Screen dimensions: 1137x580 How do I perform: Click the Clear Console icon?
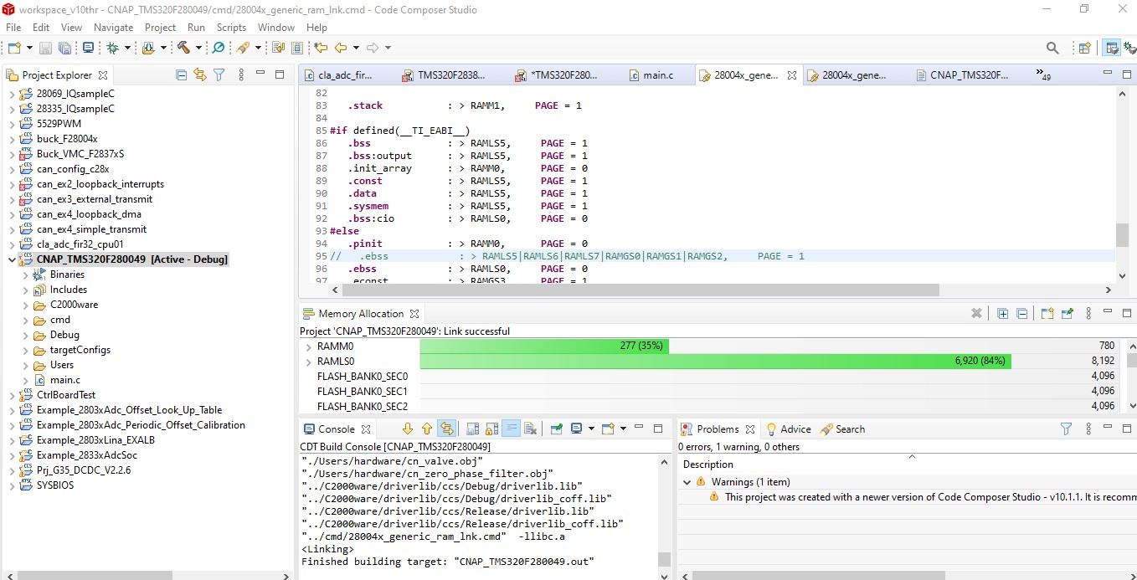[530, 429]
